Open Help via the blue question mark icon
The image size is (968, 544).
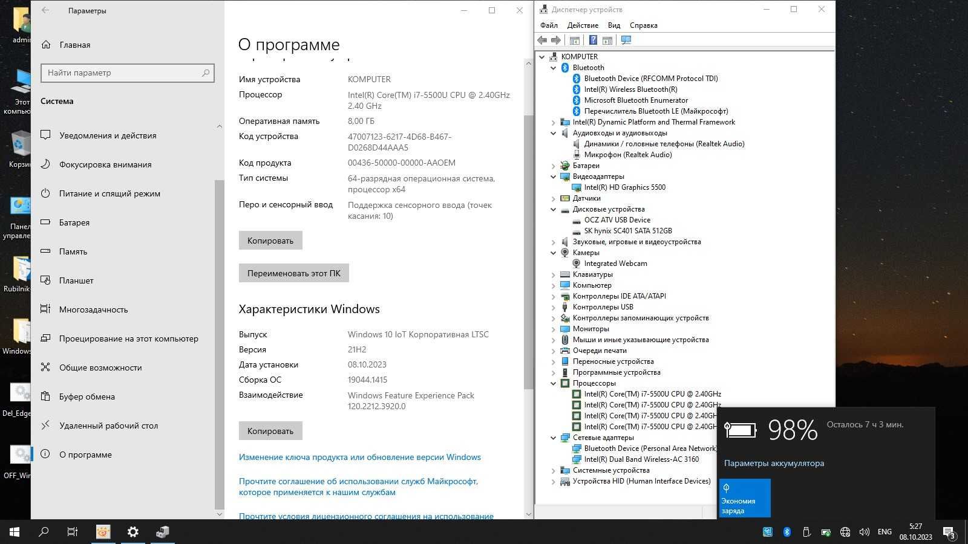pos(593,40)
